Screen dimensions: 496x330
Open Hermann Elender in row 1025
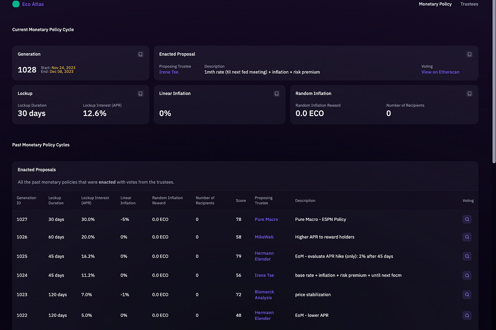(x=264, y=256)
